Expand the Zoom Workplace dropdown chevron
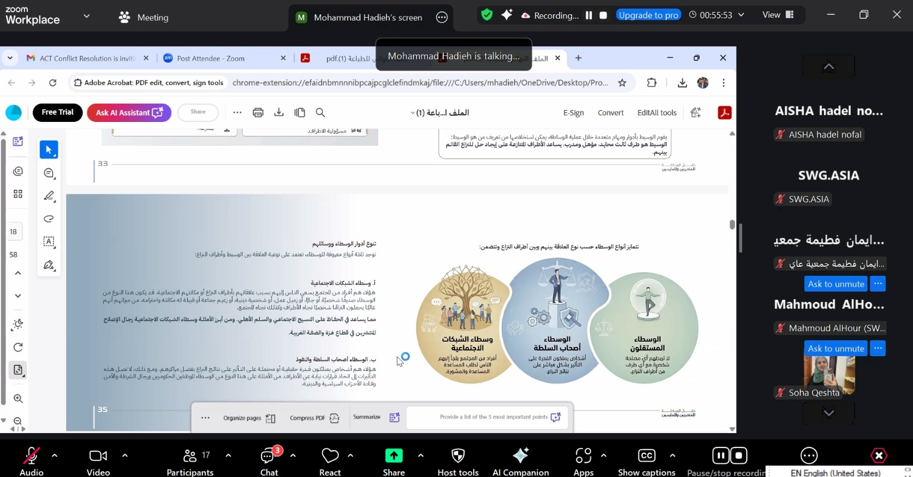 click(87, 16)
